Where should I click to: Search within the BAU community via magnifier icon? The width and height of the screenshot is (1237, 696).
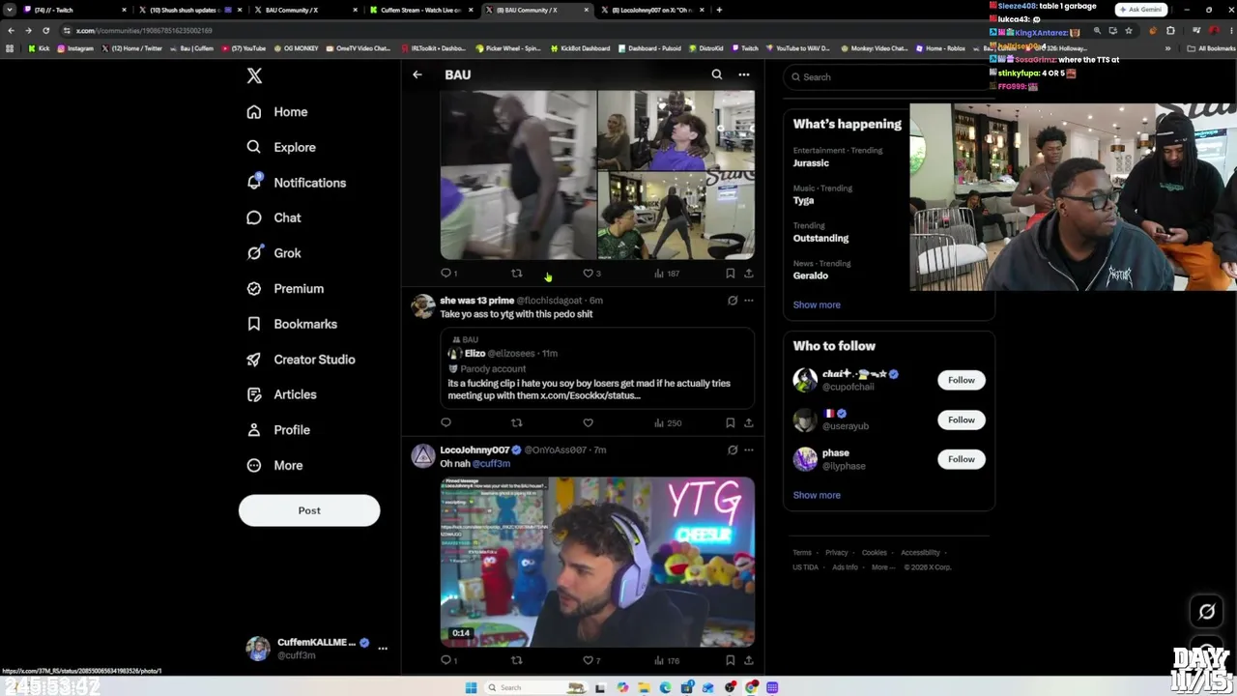click(717, 74)
